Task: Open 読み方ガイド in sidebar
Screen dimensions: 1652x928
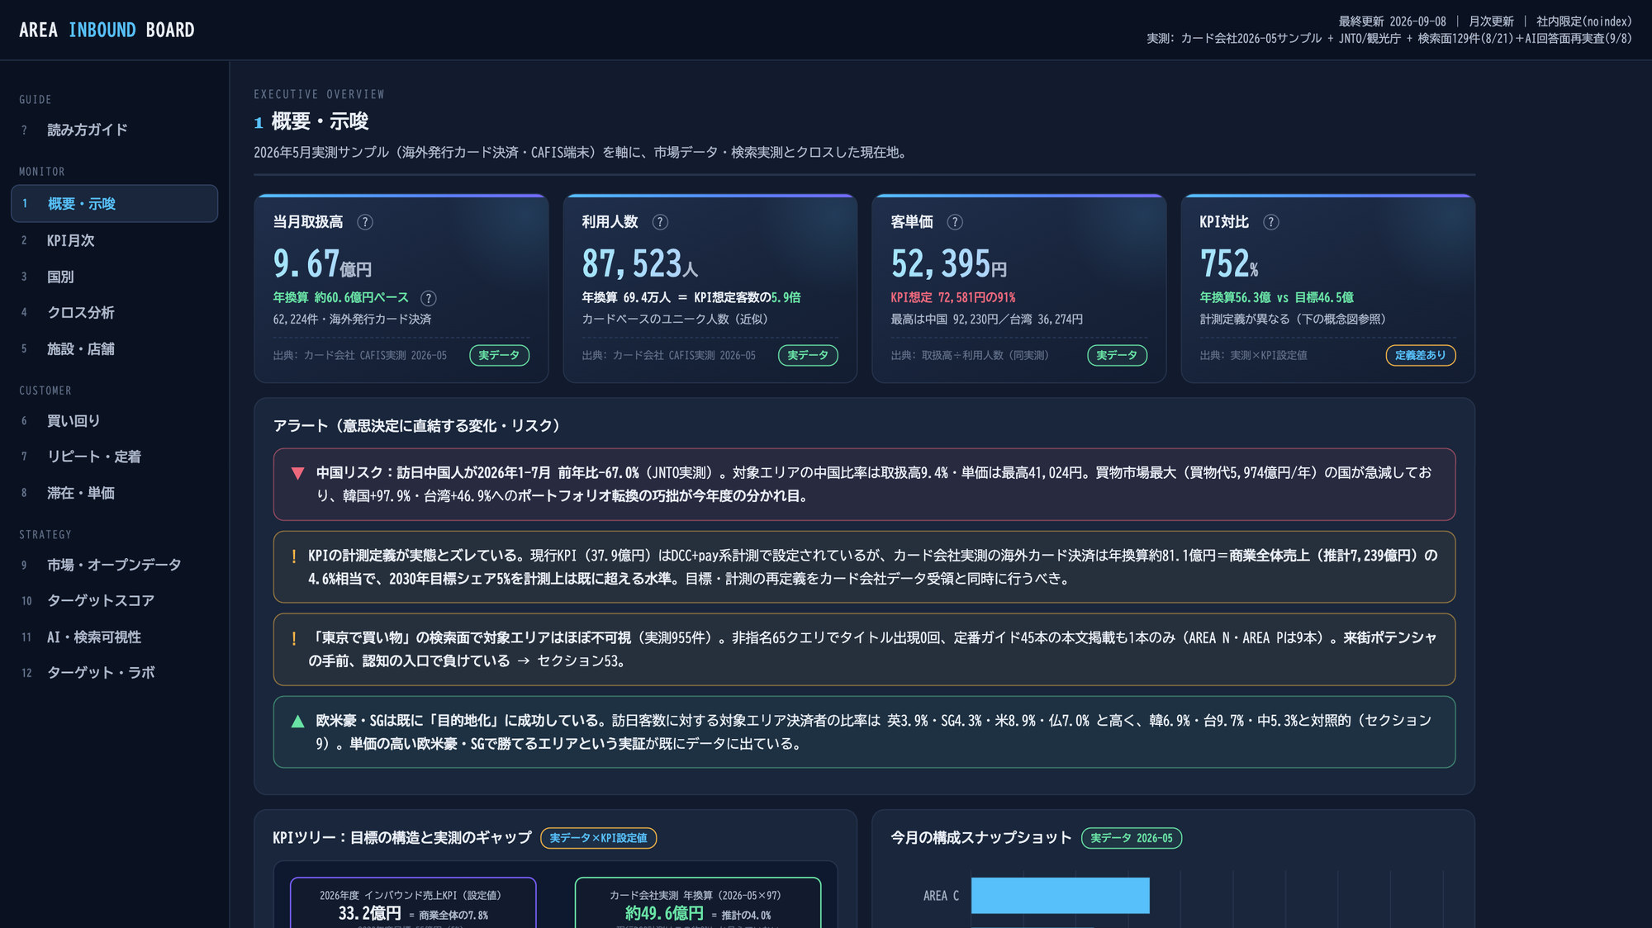Action: coord(114,130)
